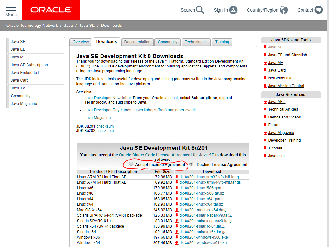This screenshot has width=329, height=247.
Task: Click arrow icon beside Forums
Action: pos(265,125)
